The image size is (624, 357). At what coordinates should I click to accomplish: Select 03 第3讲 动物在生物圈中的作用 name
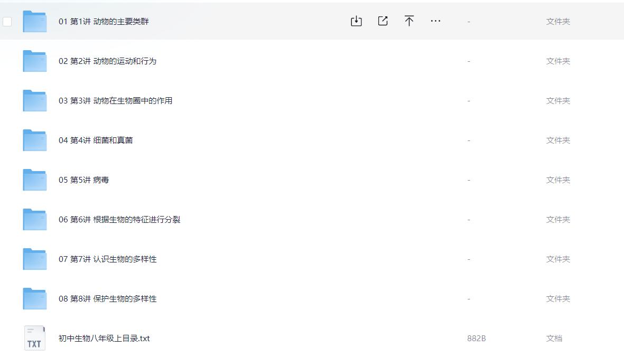115,101
